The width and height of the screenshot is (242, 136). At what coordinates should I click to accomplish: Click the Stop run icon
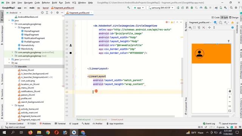click(210, 8)
